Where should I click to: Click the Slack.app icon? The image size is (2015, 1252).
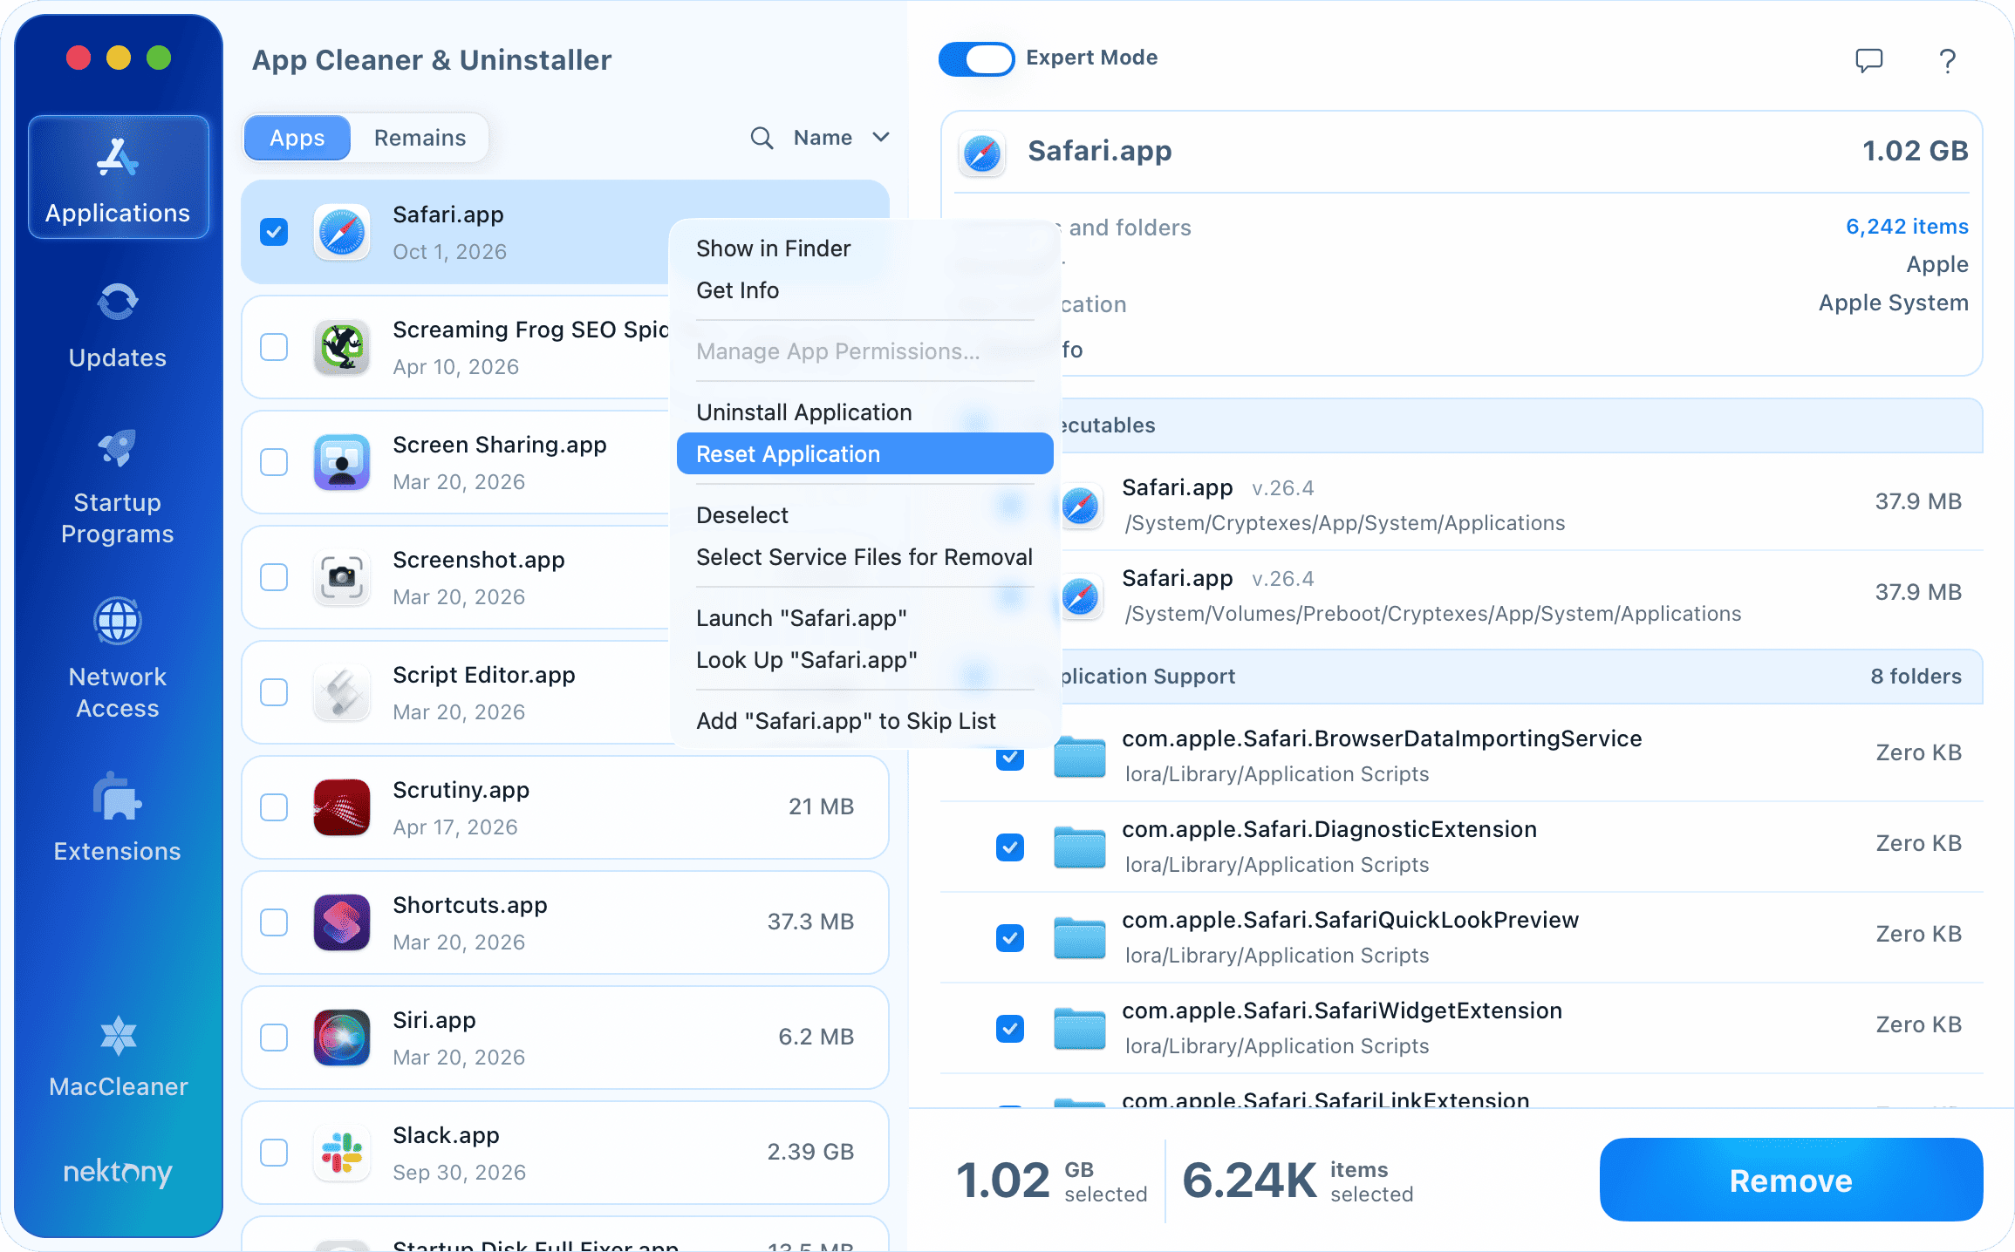(341, 1153)
